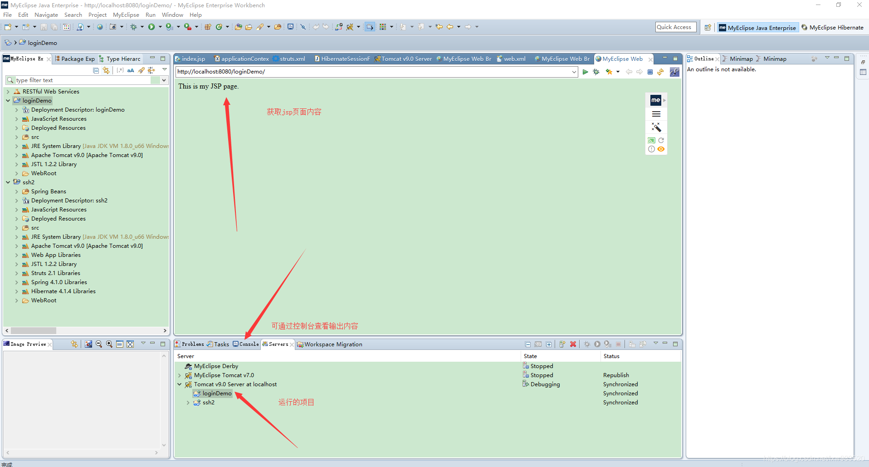Open the Problems tab

point(190,344)
